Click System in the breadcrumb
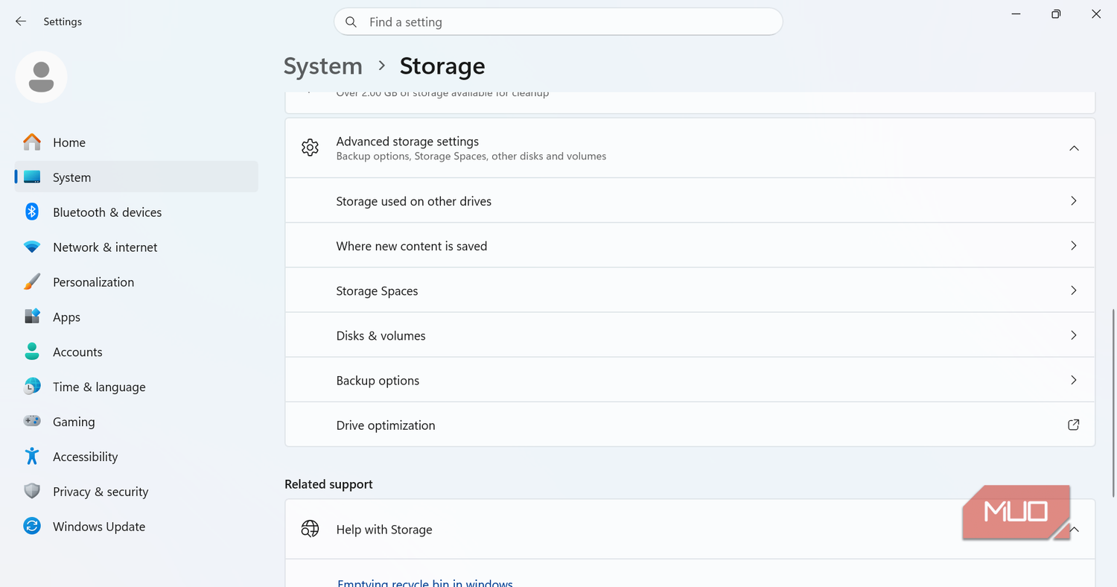1117x587 pixels. (322, 66)
